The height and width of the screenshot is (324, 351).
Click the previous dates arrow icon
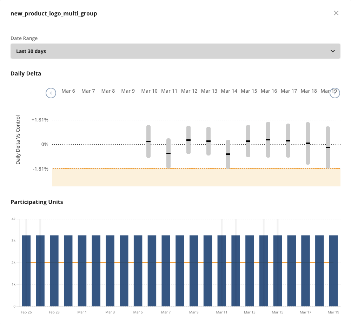pyautogui.click(x=51, y=93)
